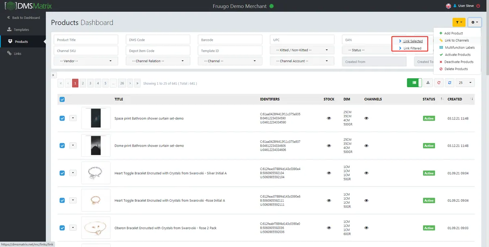View stock eye icon for Dome print curtain

(329, 146)
